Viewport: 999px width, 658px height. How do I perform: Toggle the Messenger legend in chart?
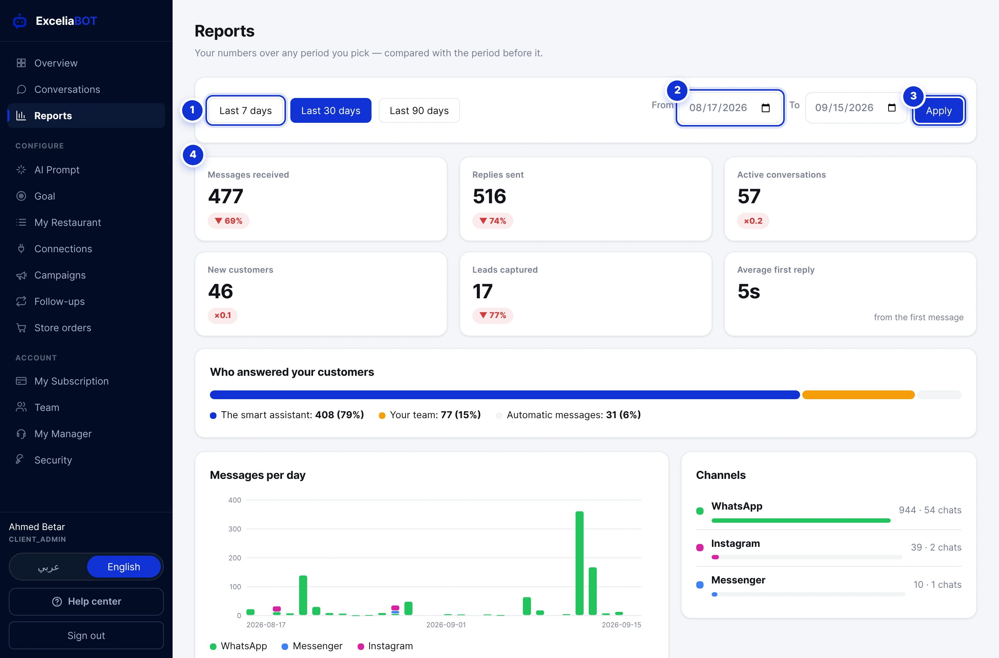[x=312, y=646]
